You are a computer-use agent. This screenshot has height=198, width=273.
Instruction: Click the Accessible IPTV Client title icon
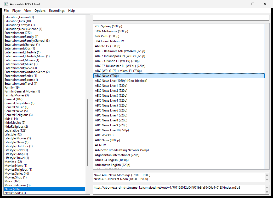(6, 4)
